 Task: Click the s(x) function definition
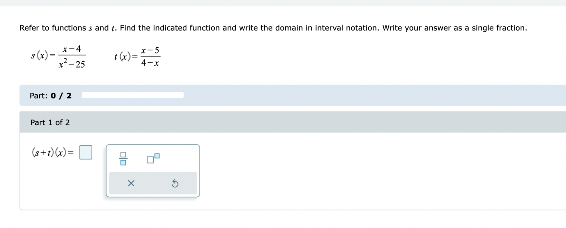pos(58,56)
